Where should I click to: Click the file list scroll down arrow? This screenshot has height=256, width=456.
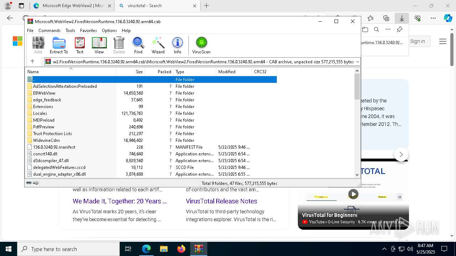pyautogui.click(x=357, y=175)
